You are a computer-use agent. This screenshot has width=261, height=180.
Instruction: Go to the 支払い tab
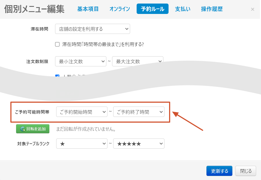[x=183, y=9]
